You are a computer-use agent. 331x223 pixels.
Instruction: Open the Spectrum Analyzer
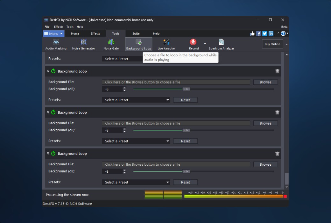pyautogui.click(x=222, y=44)
